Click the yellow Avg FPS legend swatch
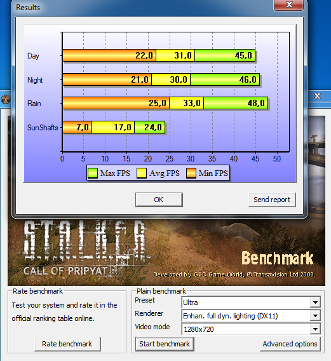The width and height of the screenshot is (331, 361). click(142, 173)
